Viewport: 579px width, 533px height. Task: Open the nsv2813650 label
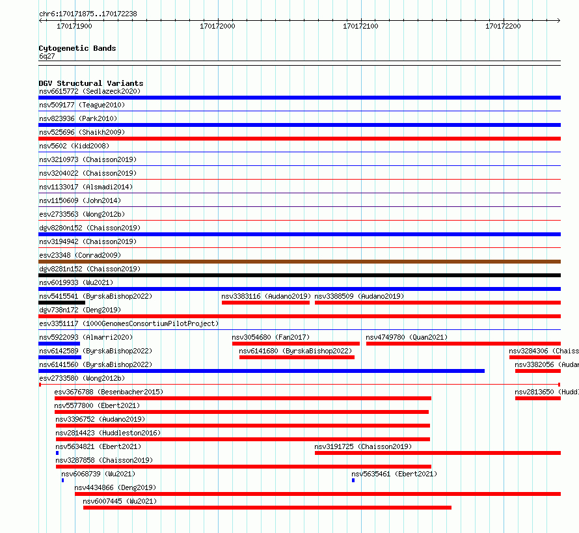(547, 392)
